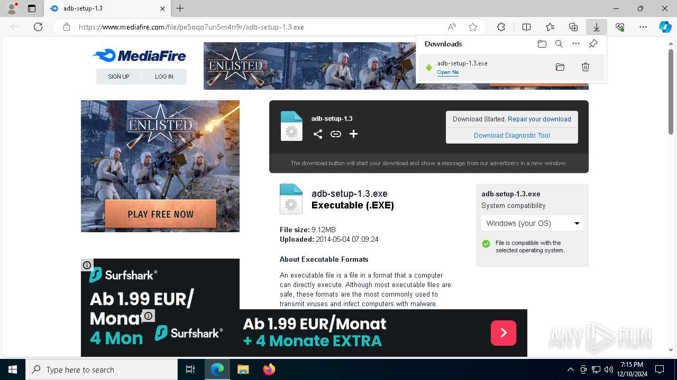Click the Enlisted top banner ad

coord(309,66)
